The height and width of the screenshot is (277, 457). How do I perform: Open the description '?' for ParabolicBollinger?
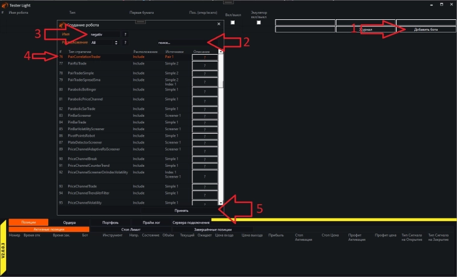[204, 90]
